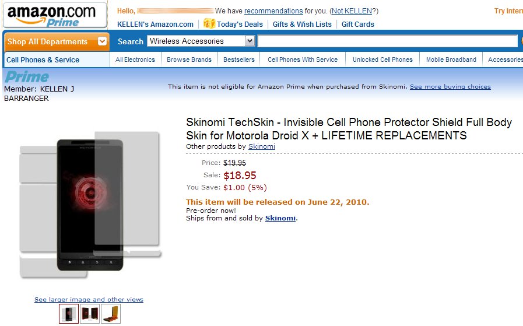523x326 pixels.
Task: Select the second product thumbnail
Action: click(90, 314)
